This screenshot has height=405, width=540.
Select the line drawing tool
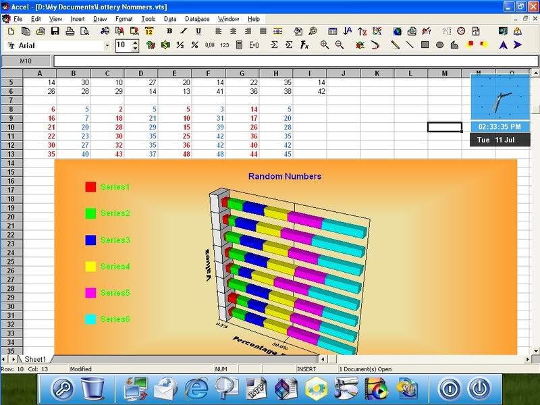[x=410, y=45]
